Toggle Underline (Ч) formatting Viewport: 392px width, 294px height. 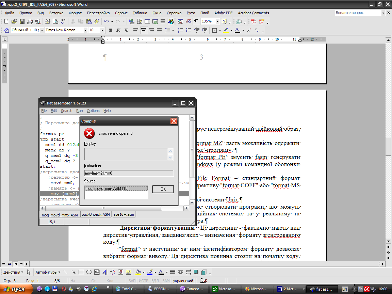tap(126, 30)
